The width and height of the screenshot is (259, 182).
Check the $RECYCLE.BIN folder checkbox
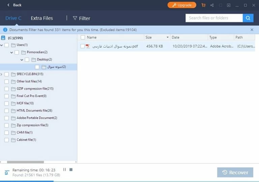[7, 74]
